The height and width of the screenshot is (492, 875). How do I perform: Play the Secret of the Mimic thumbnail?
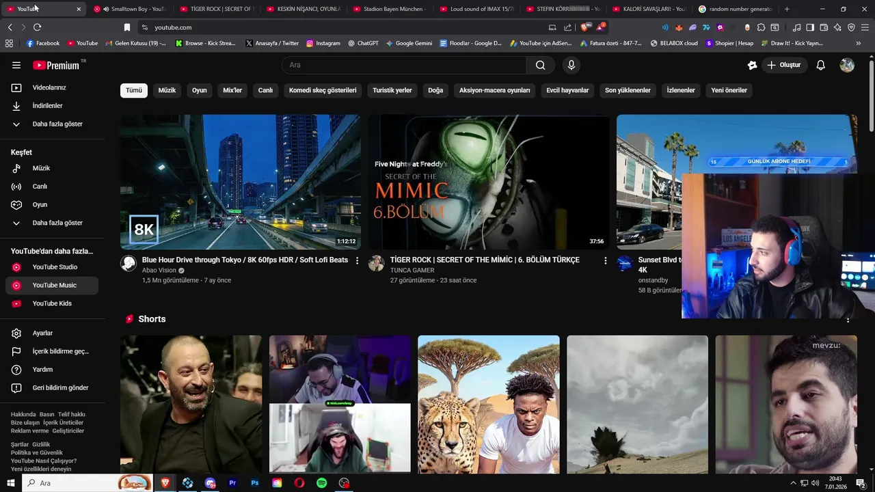[489, 182]
